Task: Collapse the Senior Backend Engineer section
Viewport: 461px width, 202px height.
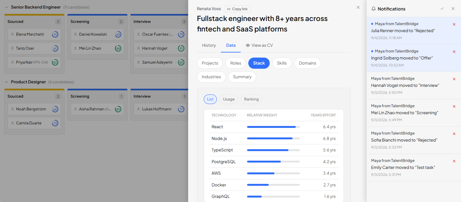Action: (x=6, y=7)
